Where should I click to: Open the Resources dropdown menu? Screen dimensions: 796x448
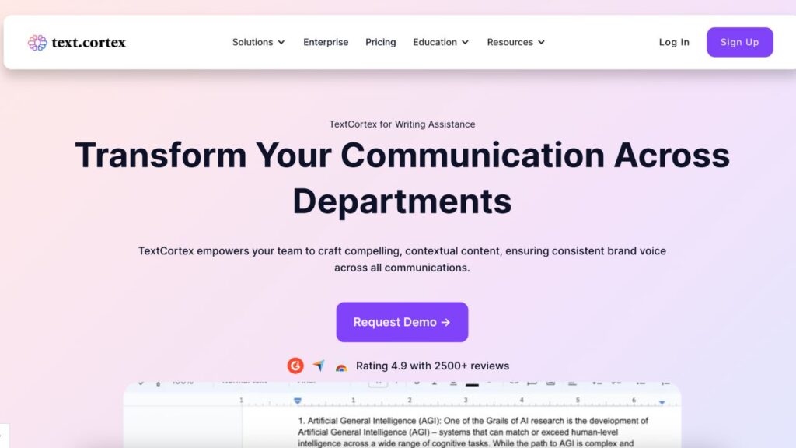point(515,42)
